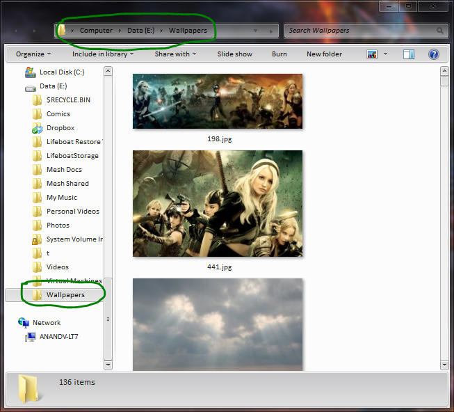454x412 pixels.
Task: Start the Slide show
Action: coord(234,54)
